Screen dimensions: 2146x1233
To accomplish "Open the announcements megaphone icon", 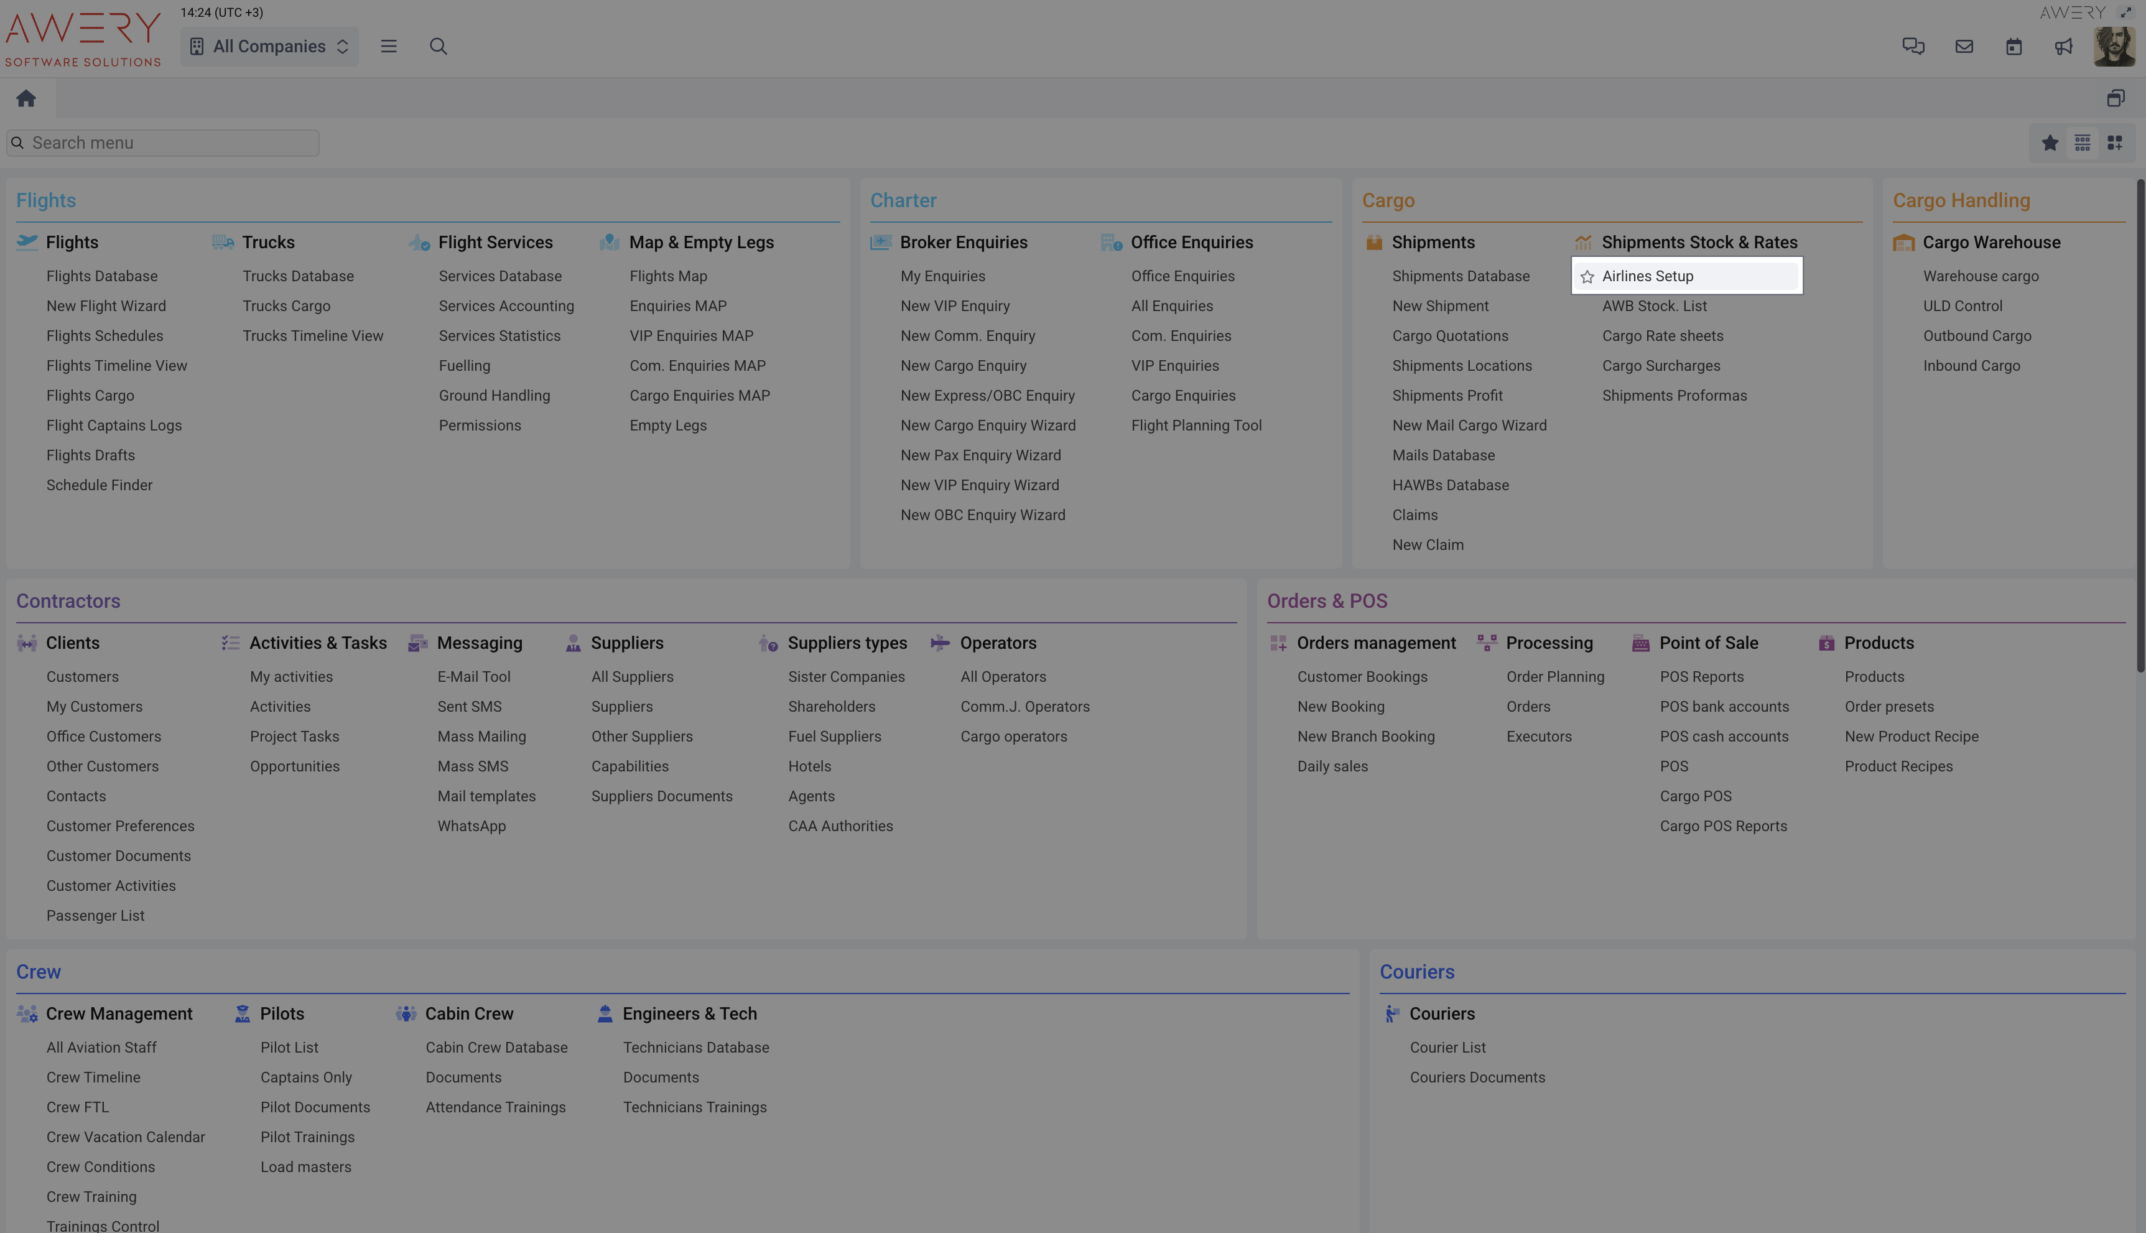I will tap(2063, 47).
